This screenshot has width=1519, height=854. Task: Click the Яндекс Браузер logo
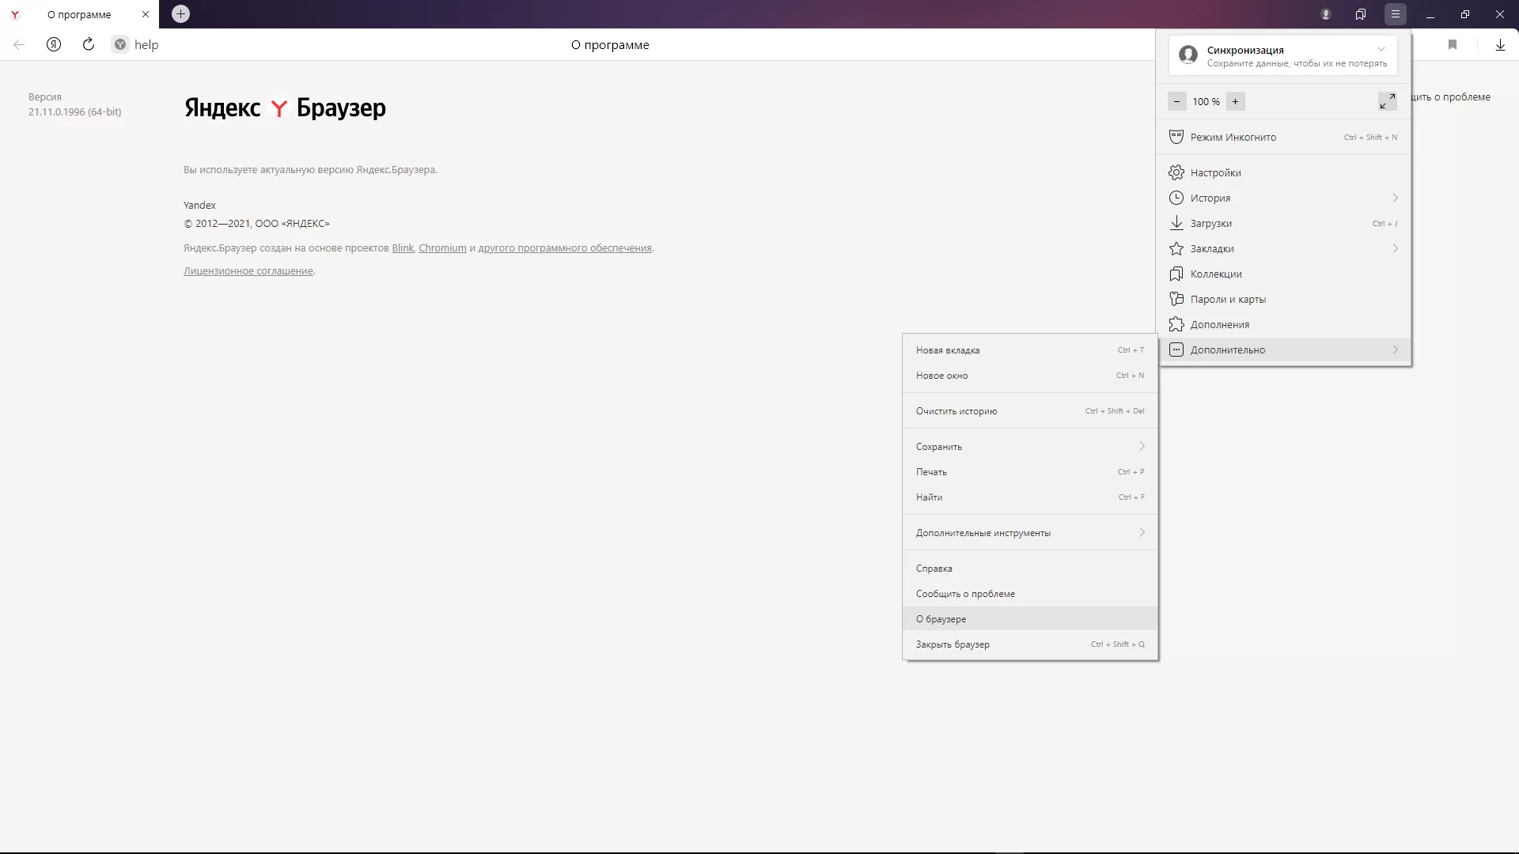click(285, 108)
